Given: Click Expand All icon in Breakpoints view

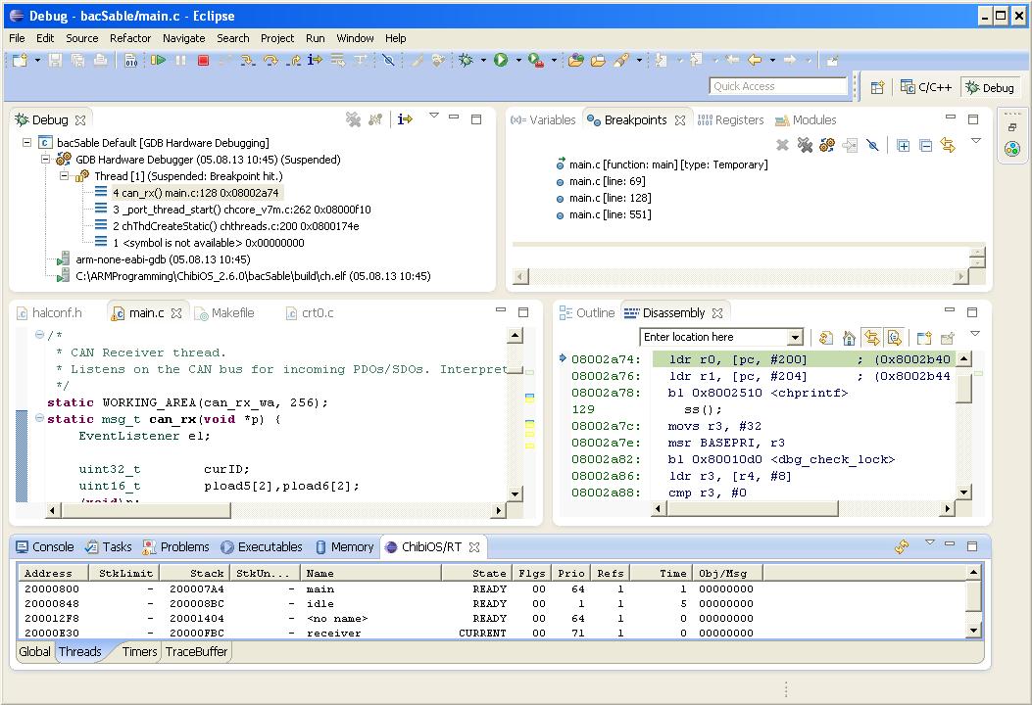Looking at the screenshot, I should tap(904, 145).
